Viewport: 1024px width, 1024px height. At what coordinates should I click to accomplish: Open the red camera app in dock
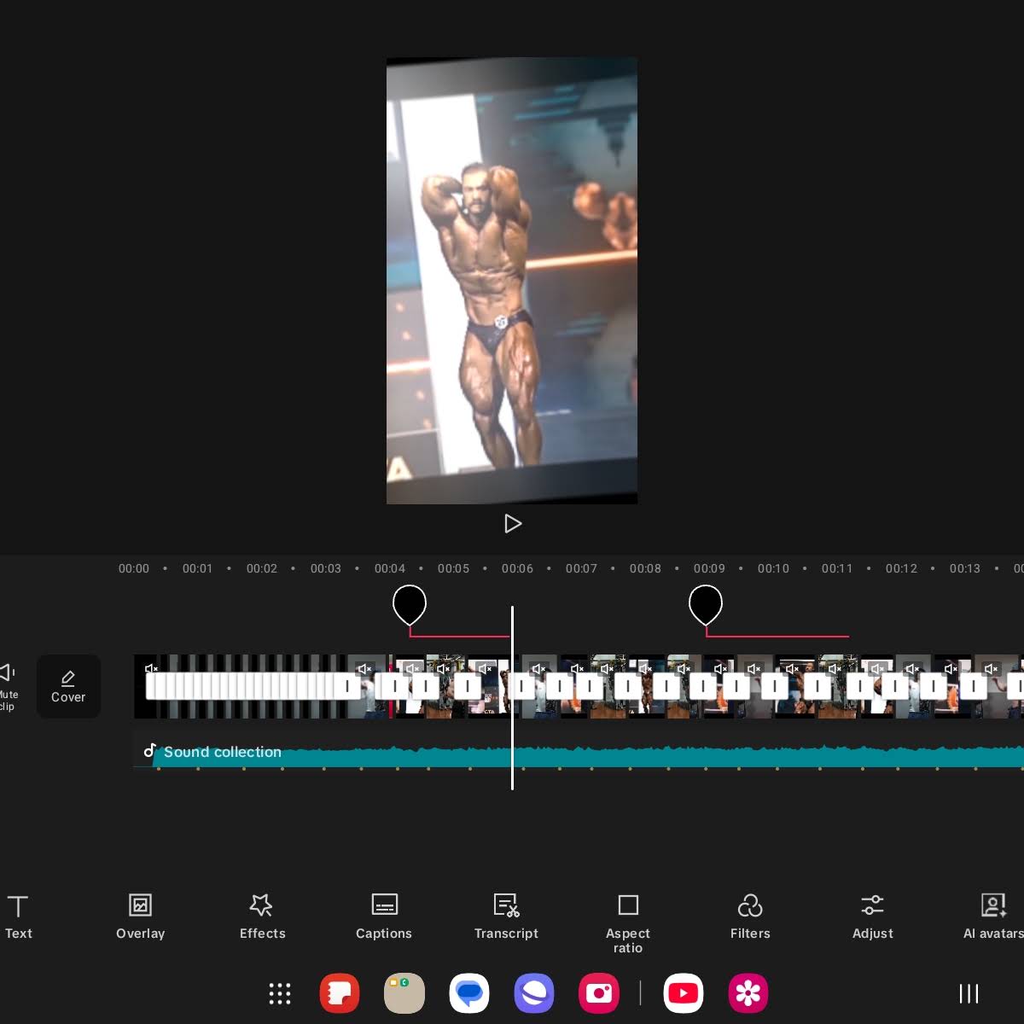point(599,993)
